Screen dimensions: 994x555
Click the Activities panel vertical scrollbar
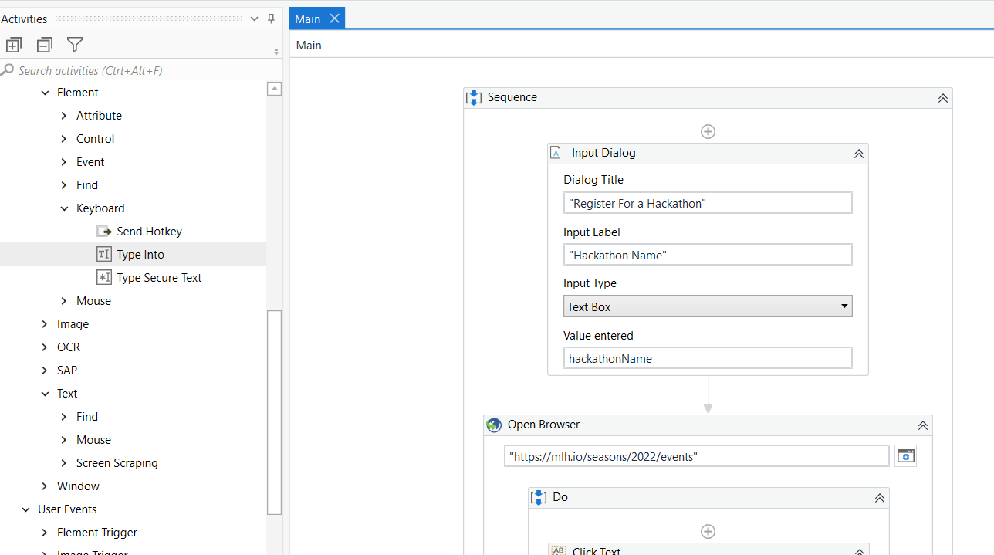pyautogui.click(x=274, y=412)
